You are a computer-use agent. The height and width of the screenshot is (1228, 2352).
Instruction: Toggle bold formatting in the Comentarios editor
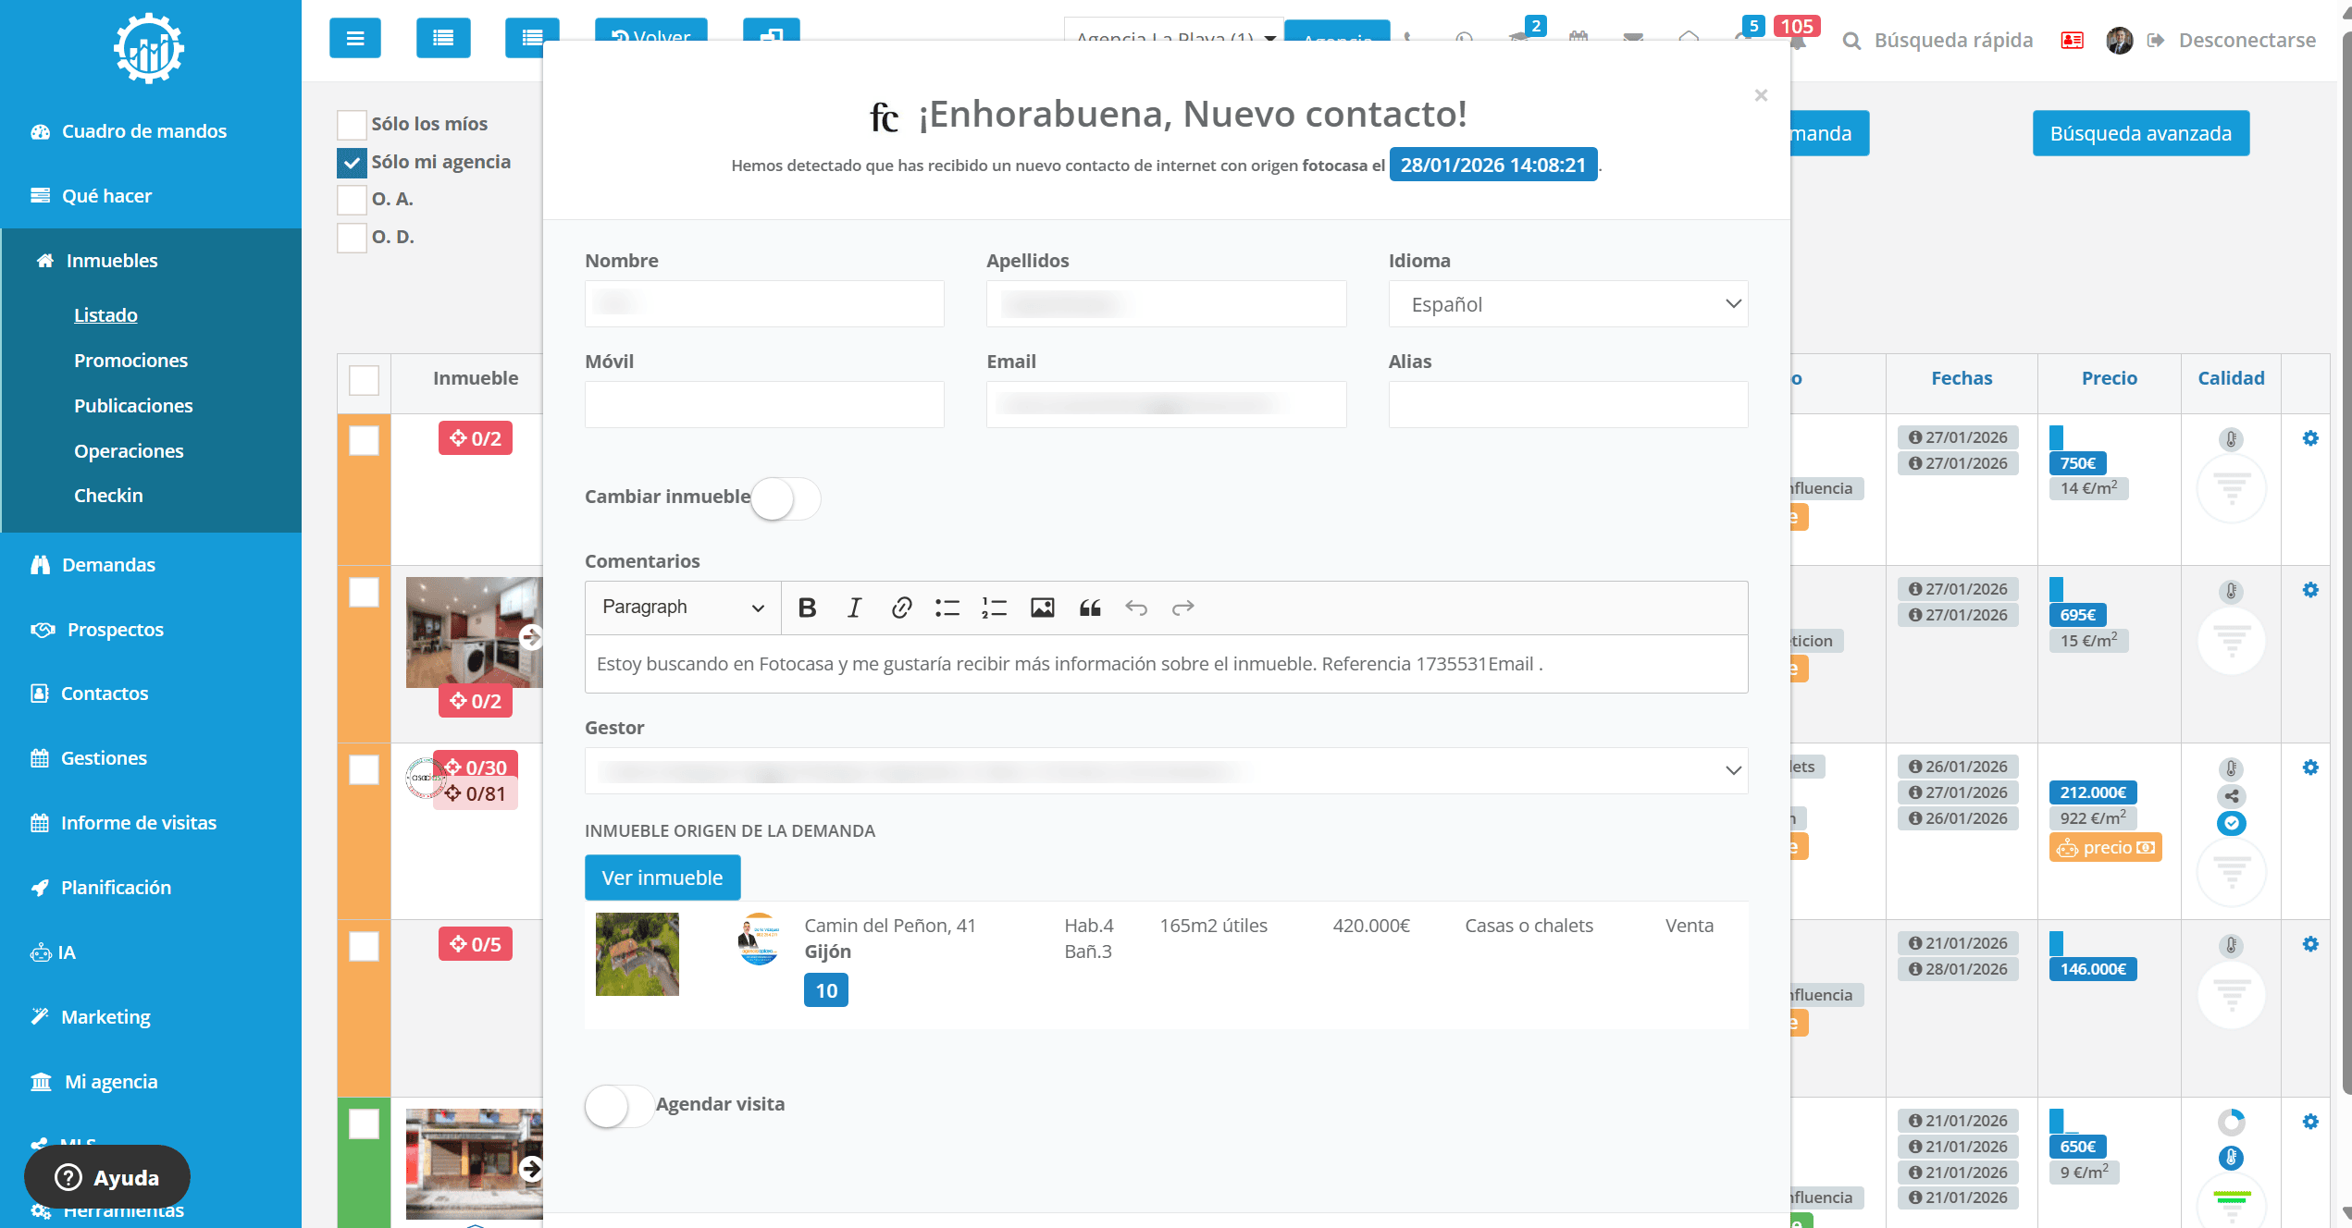(x=807, y=608)
